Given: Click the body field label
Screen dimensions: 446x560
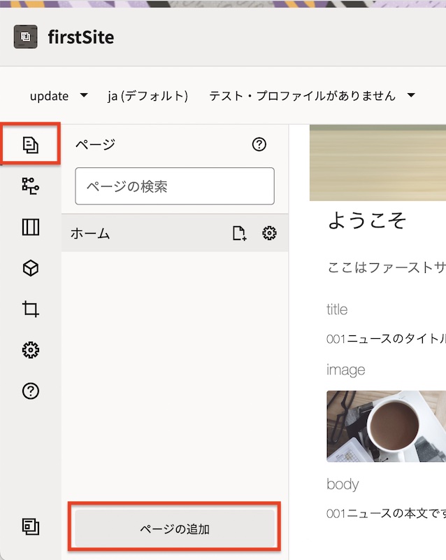Looking at the screenshot, I should [x=343, y=484].
